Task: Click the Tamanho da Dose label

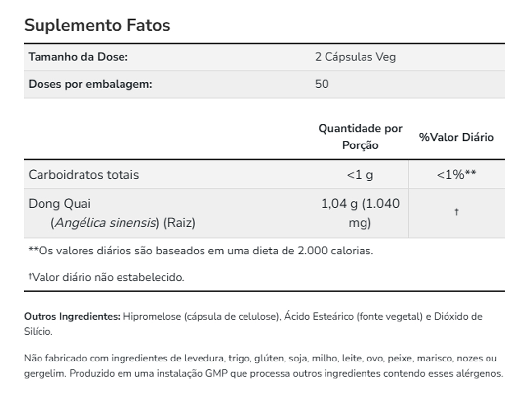Action: click(78, 57)
